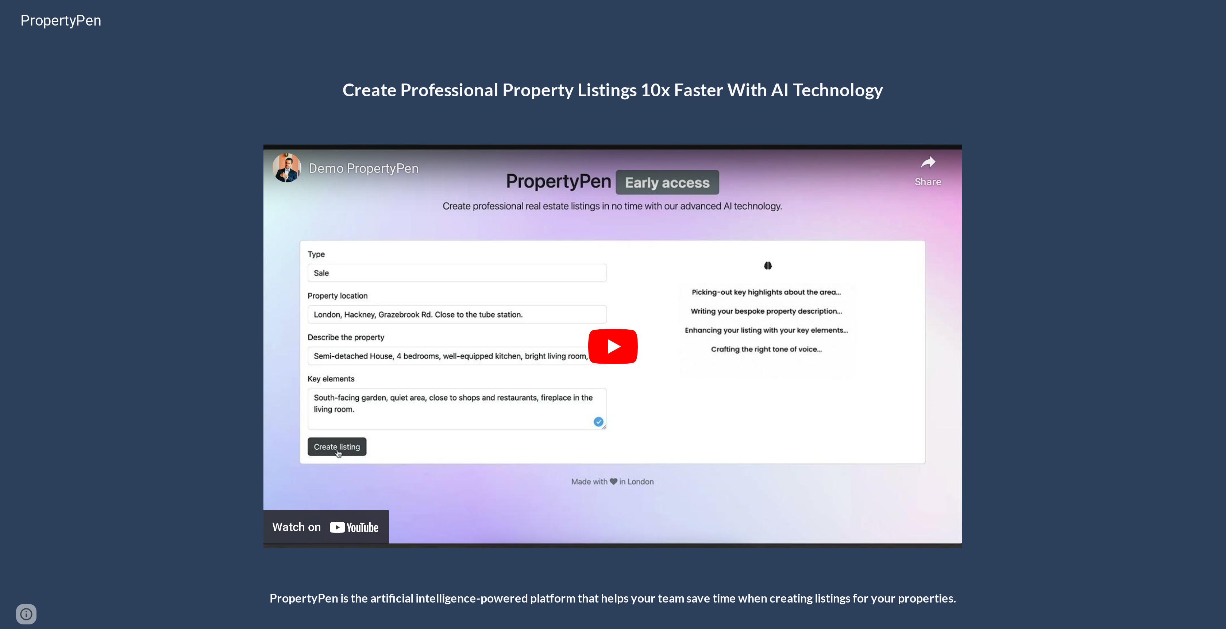
Task: Click the Describe the property input field
Action: (x=457, y=355)
